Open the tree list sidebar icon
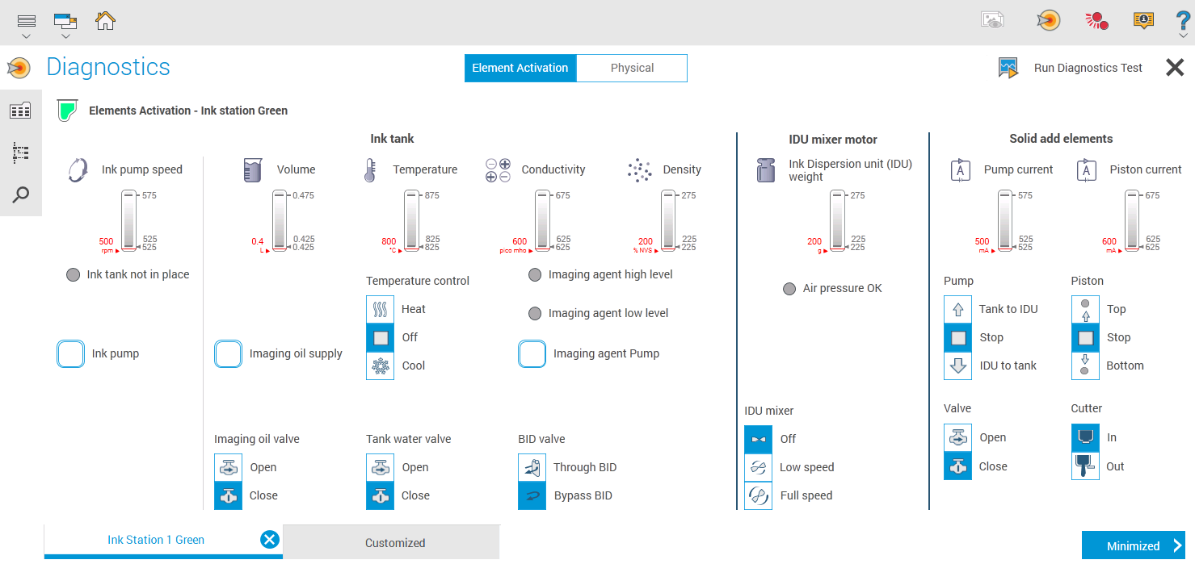This screenshot has width=1195, height=564. [20, 152]
